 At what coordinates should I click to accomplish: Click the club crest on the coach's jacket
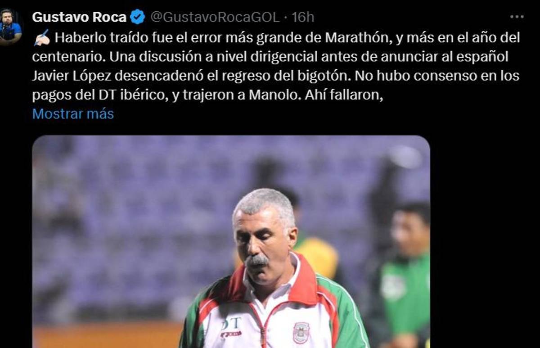click(301, 333)
